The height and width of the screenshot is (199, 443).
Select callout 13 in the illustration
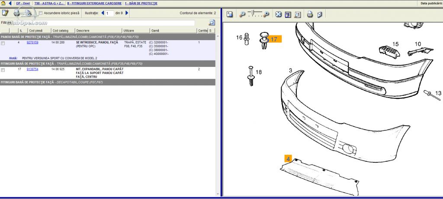click(x=438, y=93)
